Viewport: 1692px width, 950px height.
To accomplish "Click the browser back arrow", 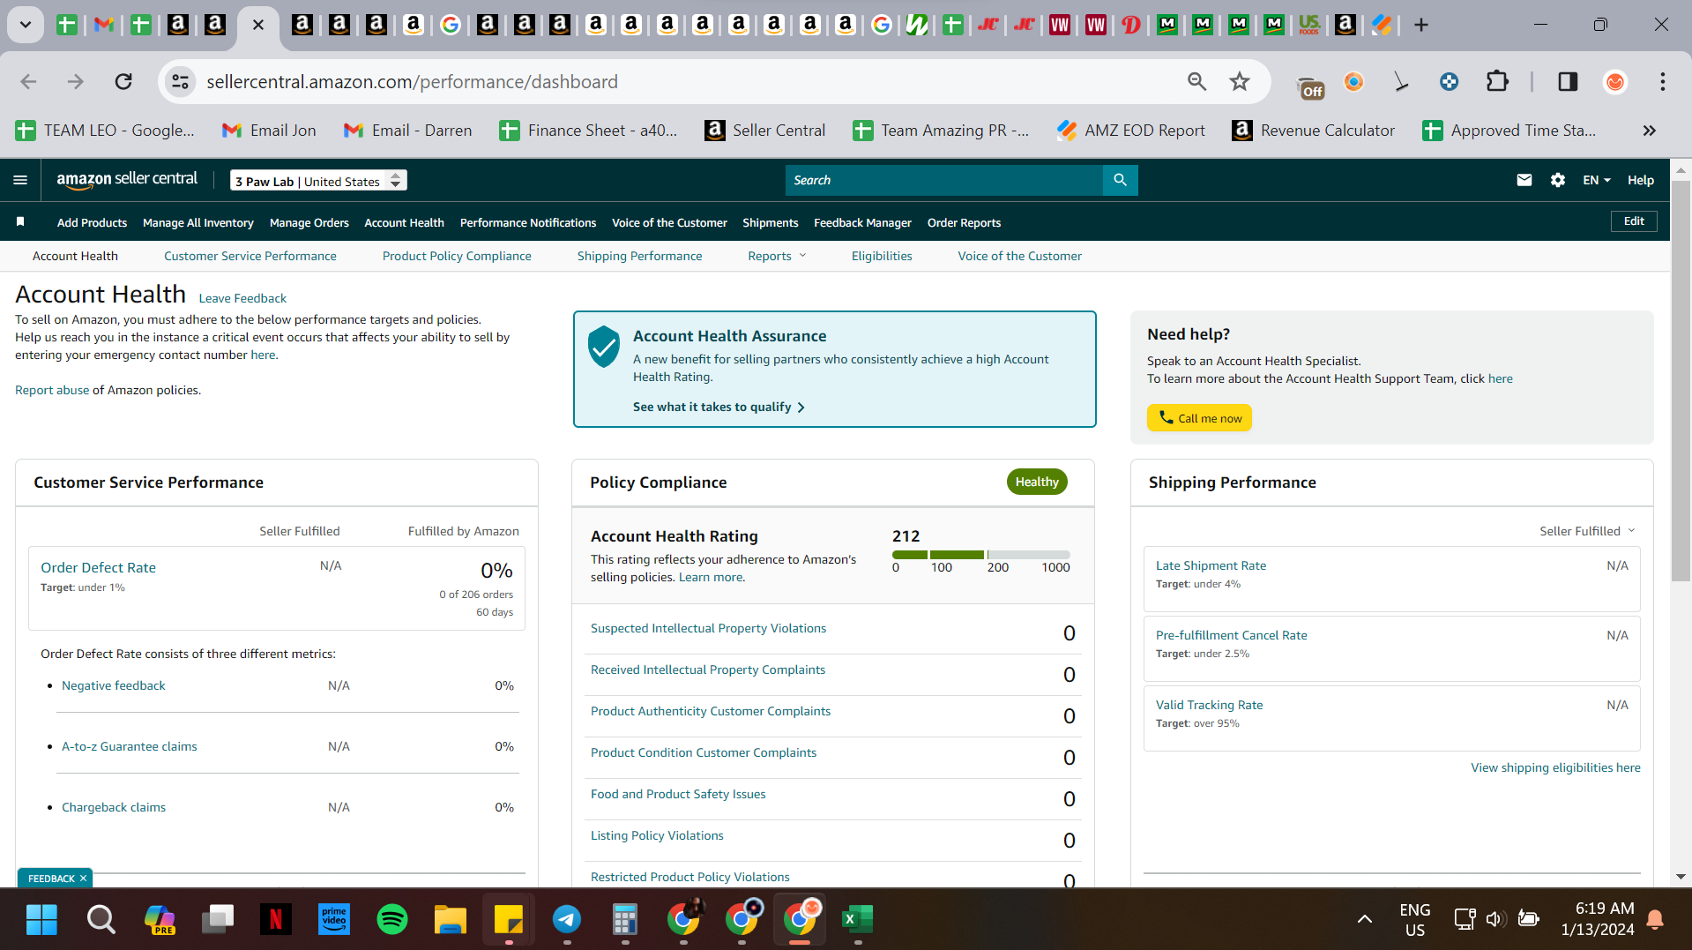I will click(28, 82).
